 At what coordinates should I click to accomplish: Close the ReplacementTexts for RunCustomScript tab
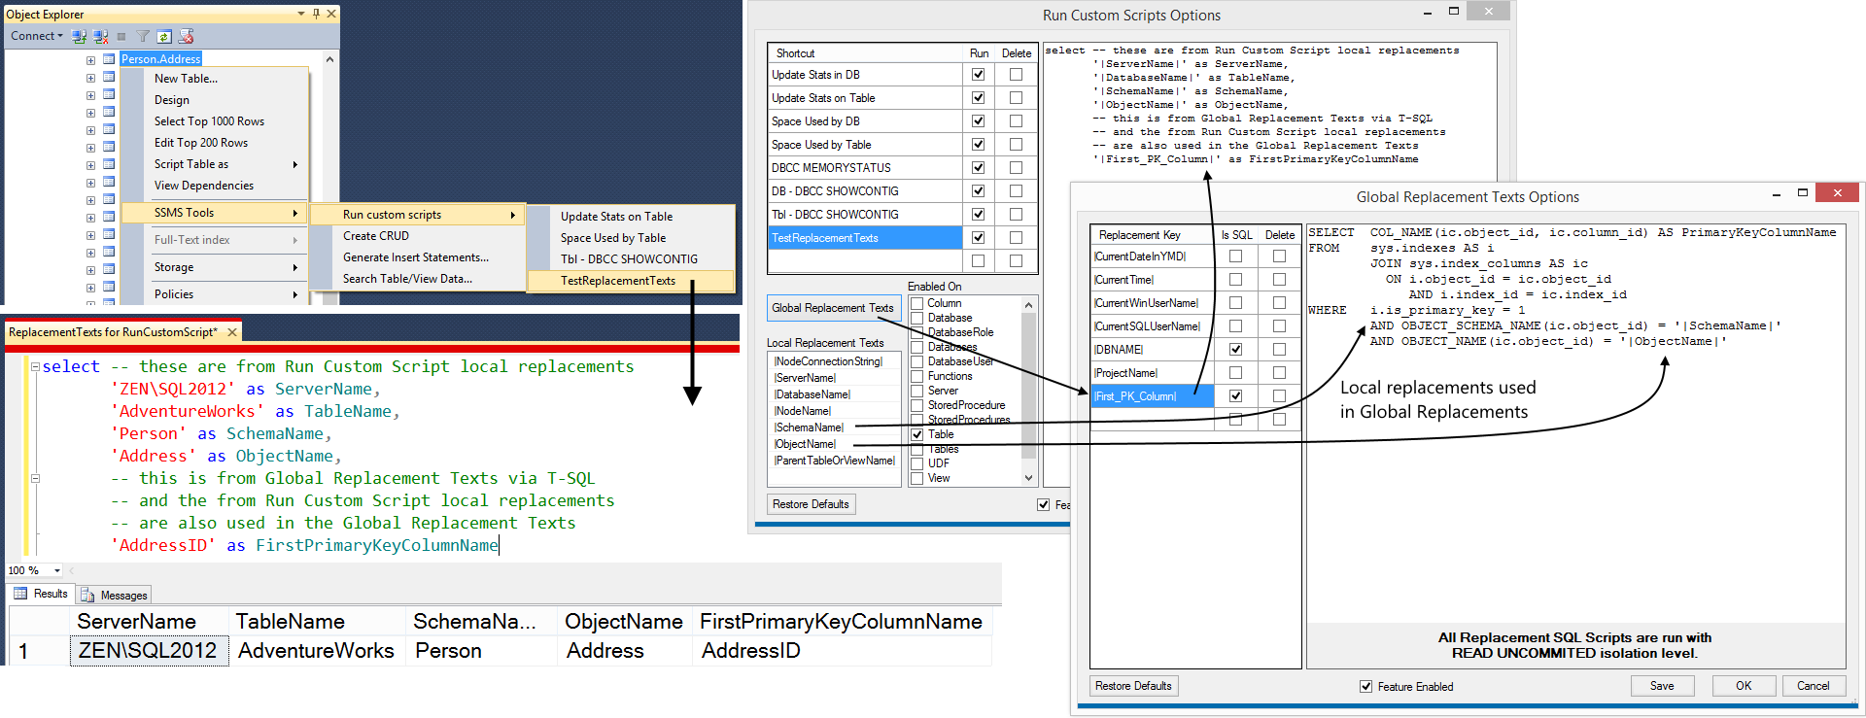232,332
